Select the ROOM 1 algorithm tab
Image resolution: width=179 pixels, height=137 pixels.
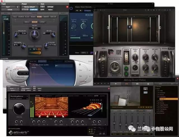(x=33, y=17)
